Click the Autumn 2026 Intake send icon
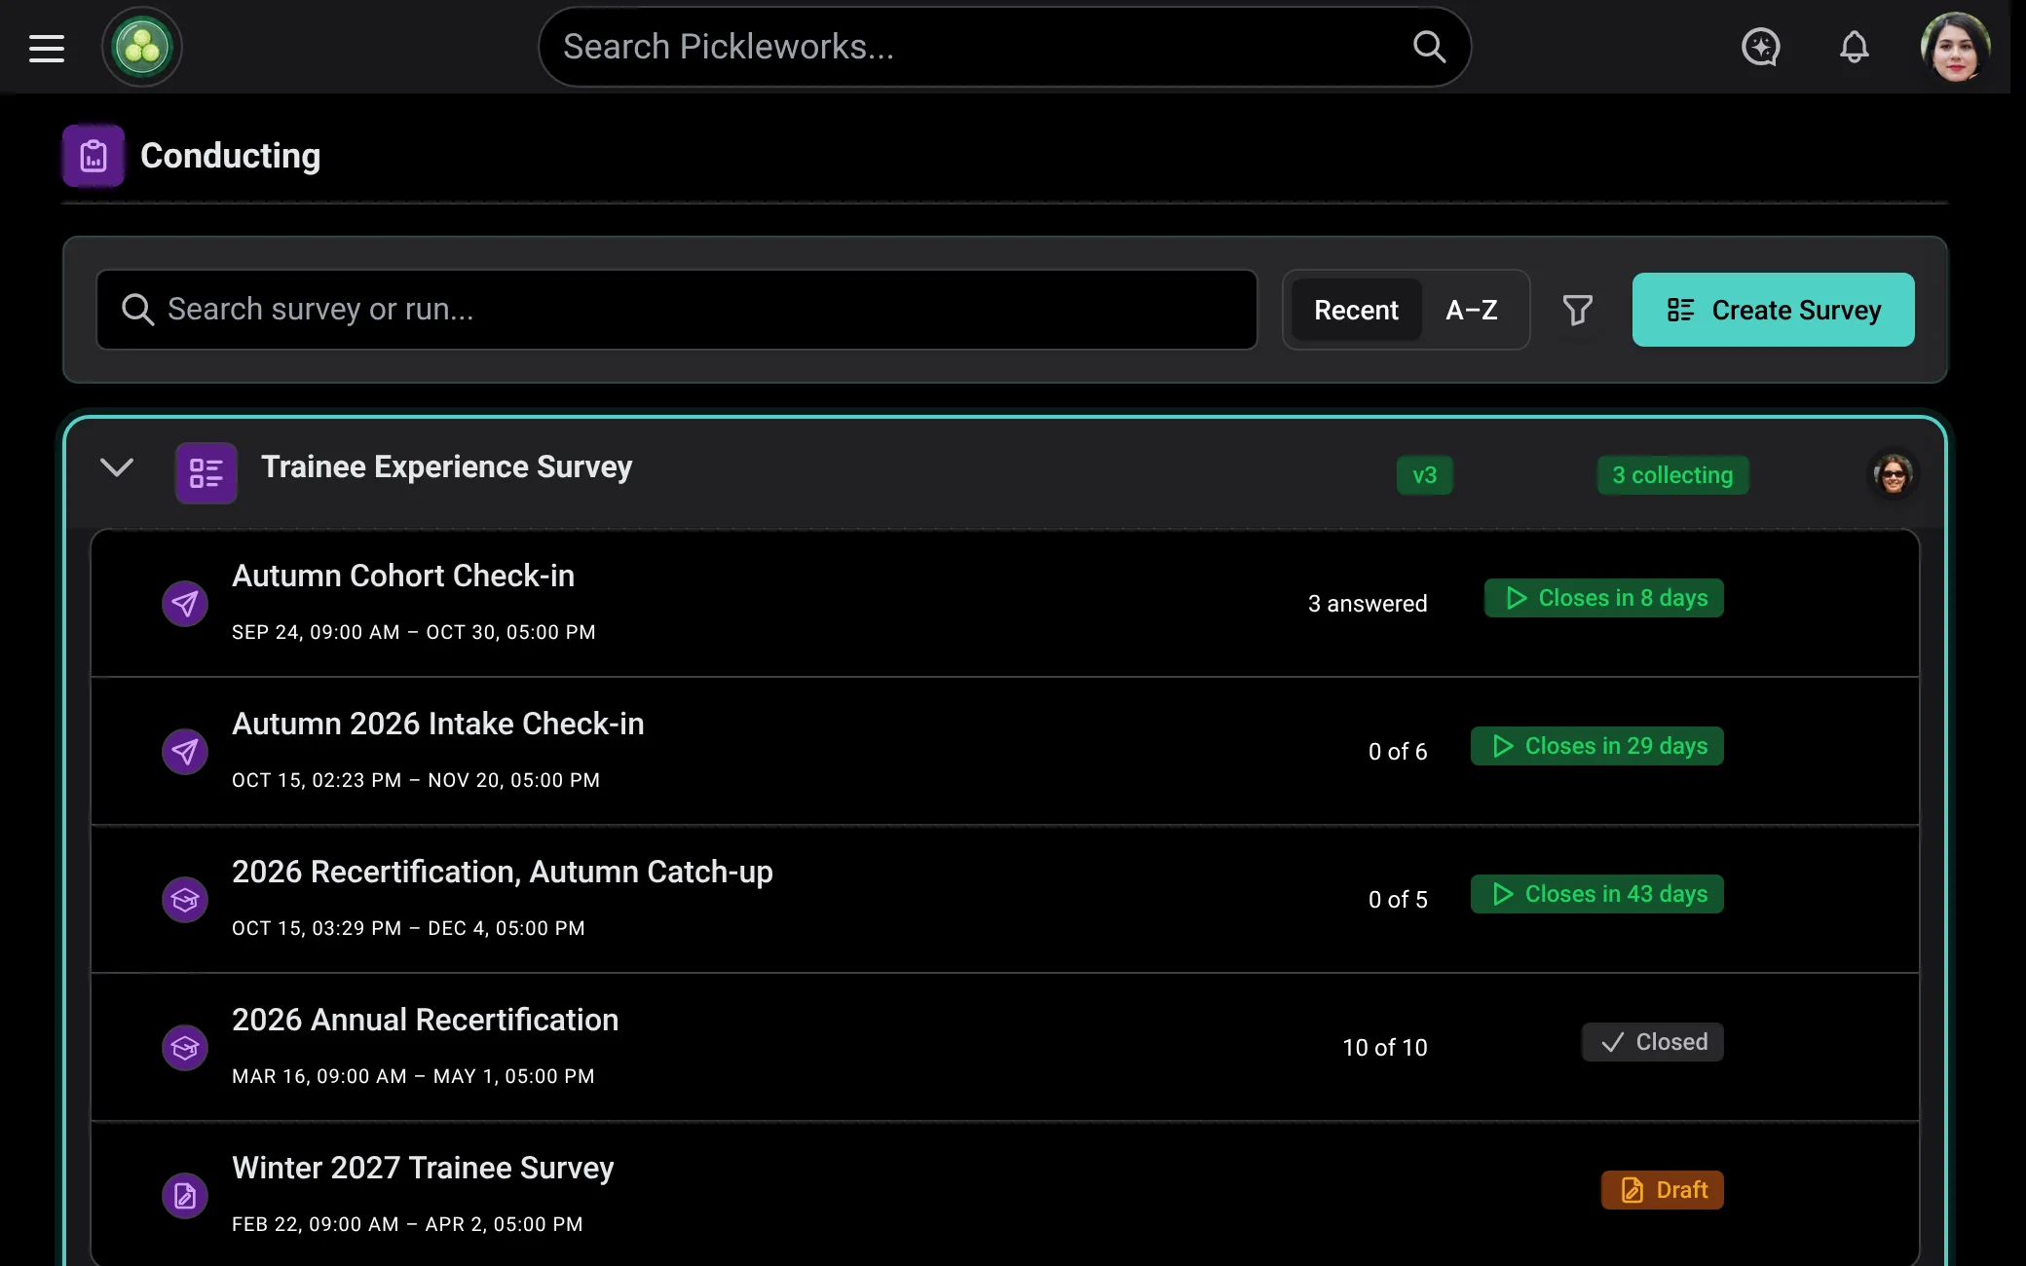This screenshot has width=2026, height=1266. pyautogui.click(x=185, y=752)
